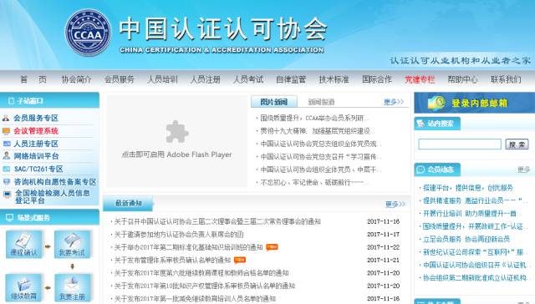Click the site search text field
Image resolution: width=535 pixels, height=304 pixels.
coord(460,144)
